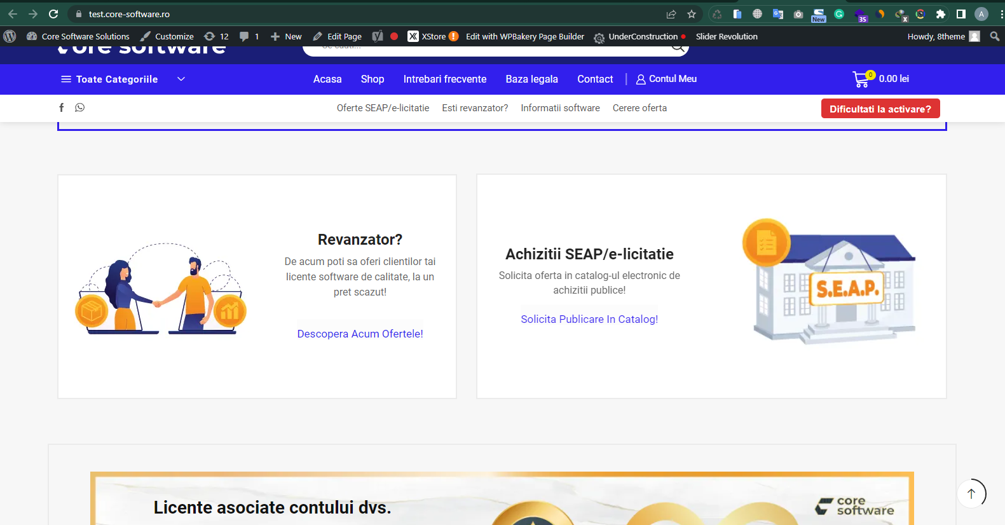This screenshot has width=1005, height=525.
Task: Open the Toate Categoriile hamburger menu
Action: tap(66, 79)
